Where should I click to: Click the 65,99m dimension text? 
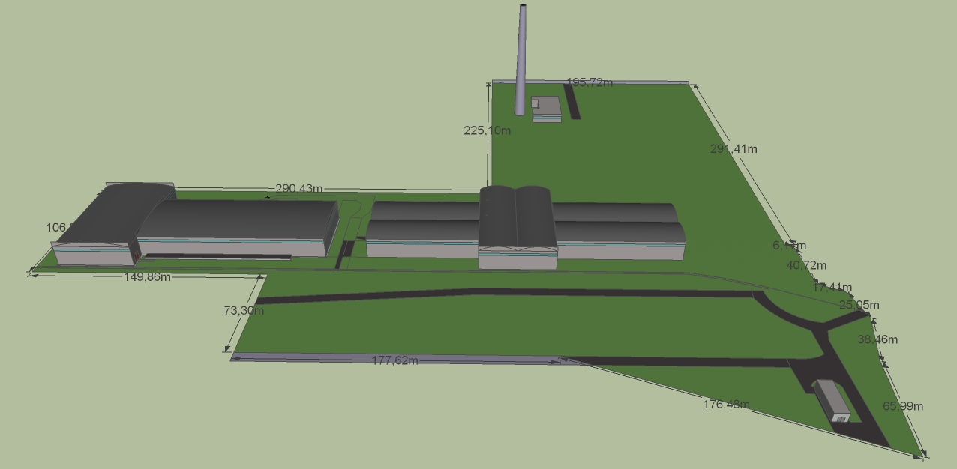(x=903, y=406)
